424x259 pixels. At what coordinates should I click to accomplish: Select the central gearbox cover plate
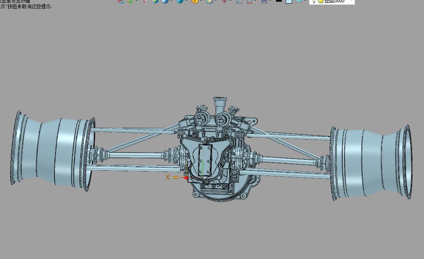pyautogui.click(x=205, y=160)
